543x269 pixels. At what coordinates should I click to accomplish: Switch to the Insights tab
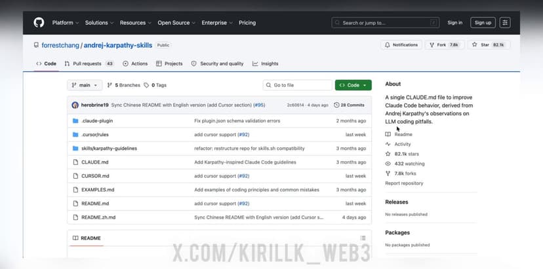coord(265,63)
